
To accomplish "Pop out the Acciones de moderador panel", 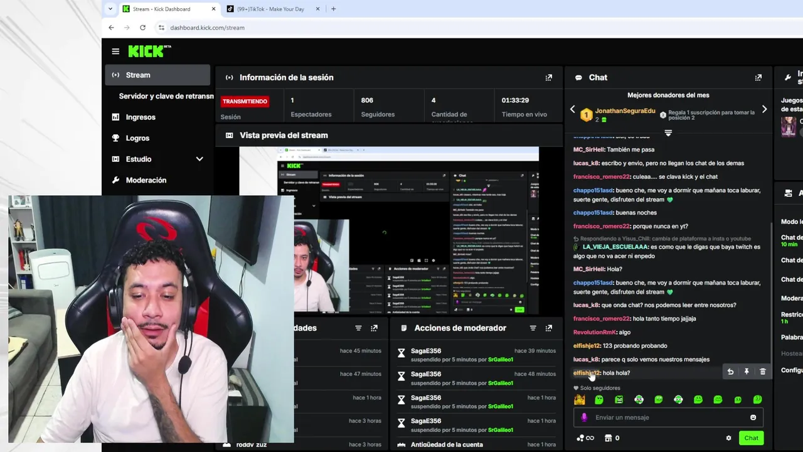I will pyautogui.click(x=549, y=328).
